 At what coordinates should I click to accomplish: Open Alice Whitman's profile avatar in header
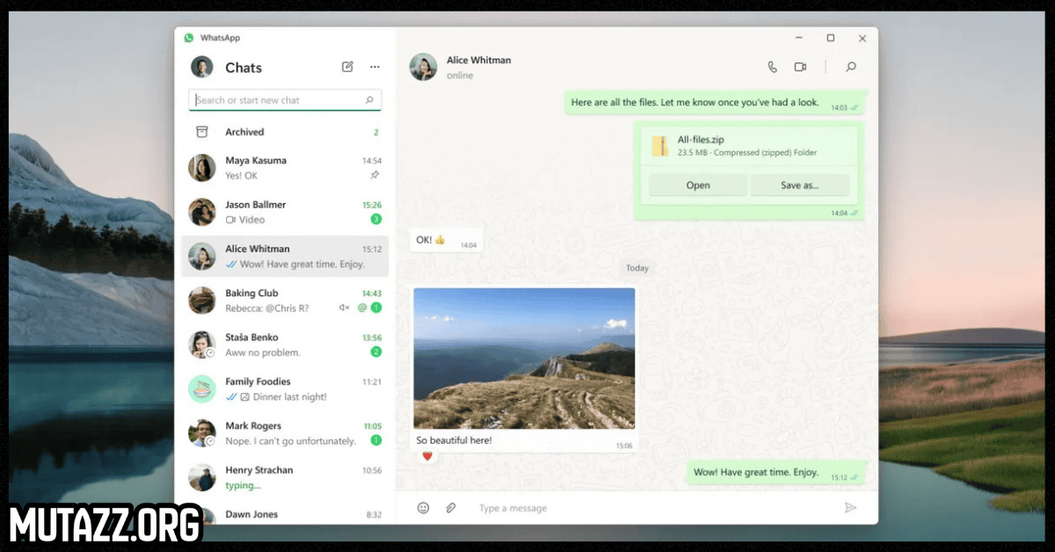tap(423, 67)
